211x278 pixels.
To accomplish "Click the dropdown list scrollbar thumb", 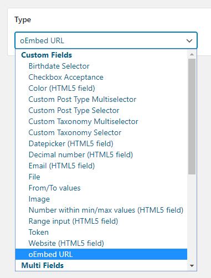I will tap(192, 116).
